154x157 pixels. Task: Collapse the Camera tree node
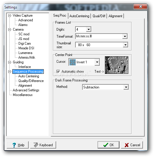[x=9, y=29]
